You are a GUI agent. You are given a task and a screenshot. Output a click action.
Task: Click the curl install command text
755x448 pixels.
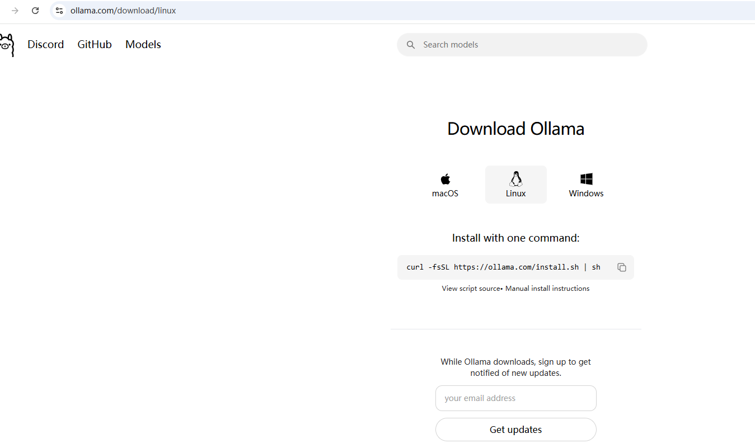click(504, 267)
